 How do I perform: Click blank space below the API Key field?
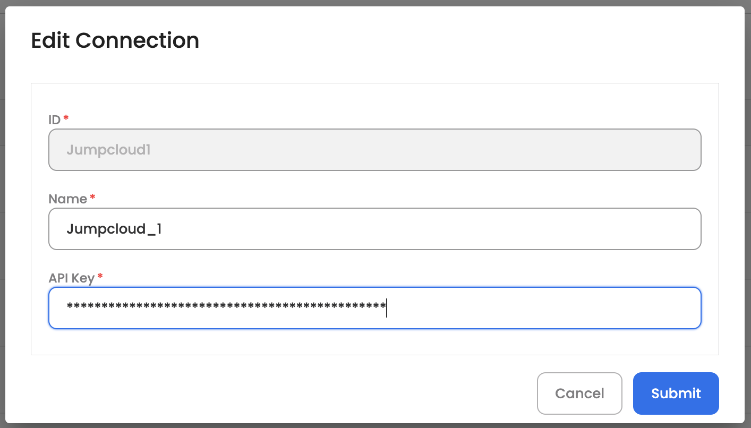(374, 342)
